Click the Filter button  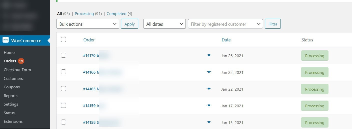pos(273,24)
